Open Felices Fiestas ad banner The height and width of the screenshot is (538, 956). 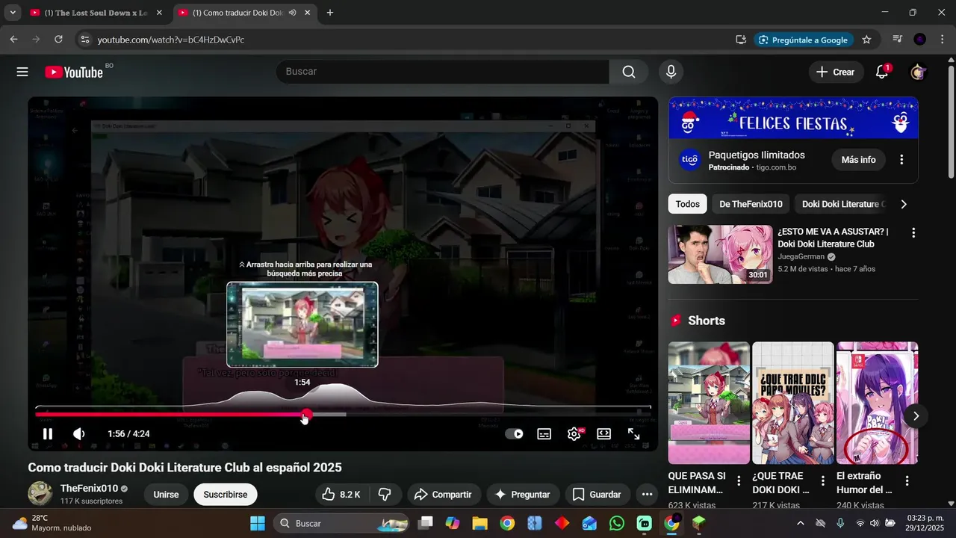coord(793,117)
